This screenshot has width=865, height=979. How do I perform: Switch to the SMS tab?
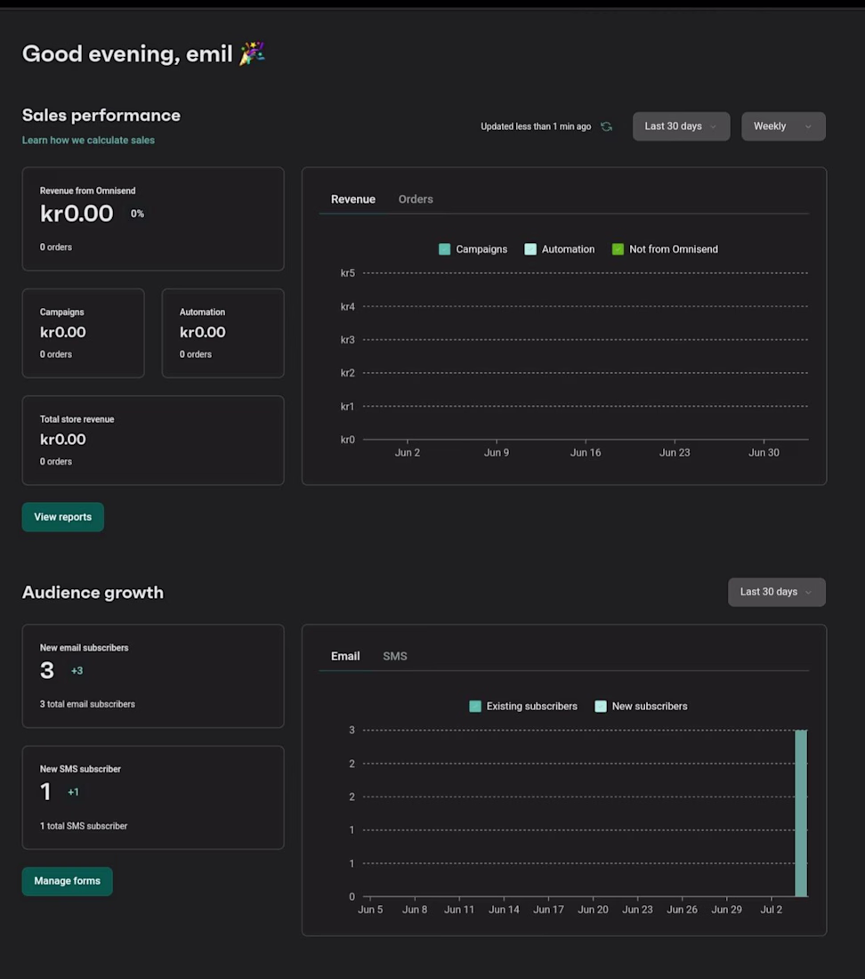[x=394, y=656]
